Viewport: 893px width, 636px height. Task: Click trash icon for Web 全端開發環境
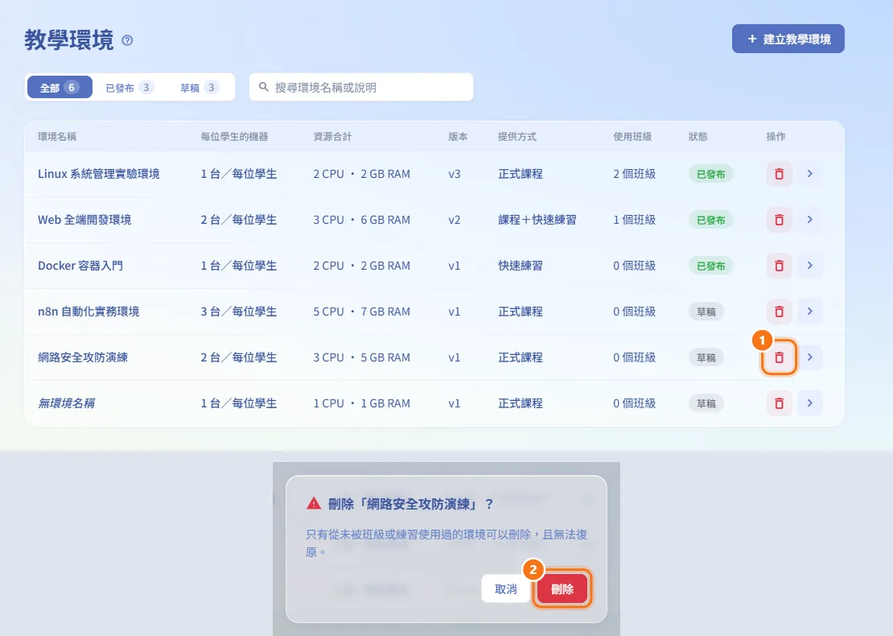pos(779,220)
